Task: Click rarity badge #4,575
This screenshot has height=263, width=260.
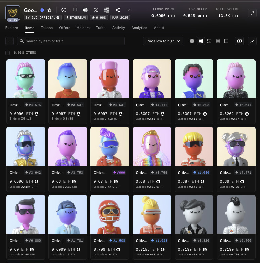Action: [x=33, y=105]
